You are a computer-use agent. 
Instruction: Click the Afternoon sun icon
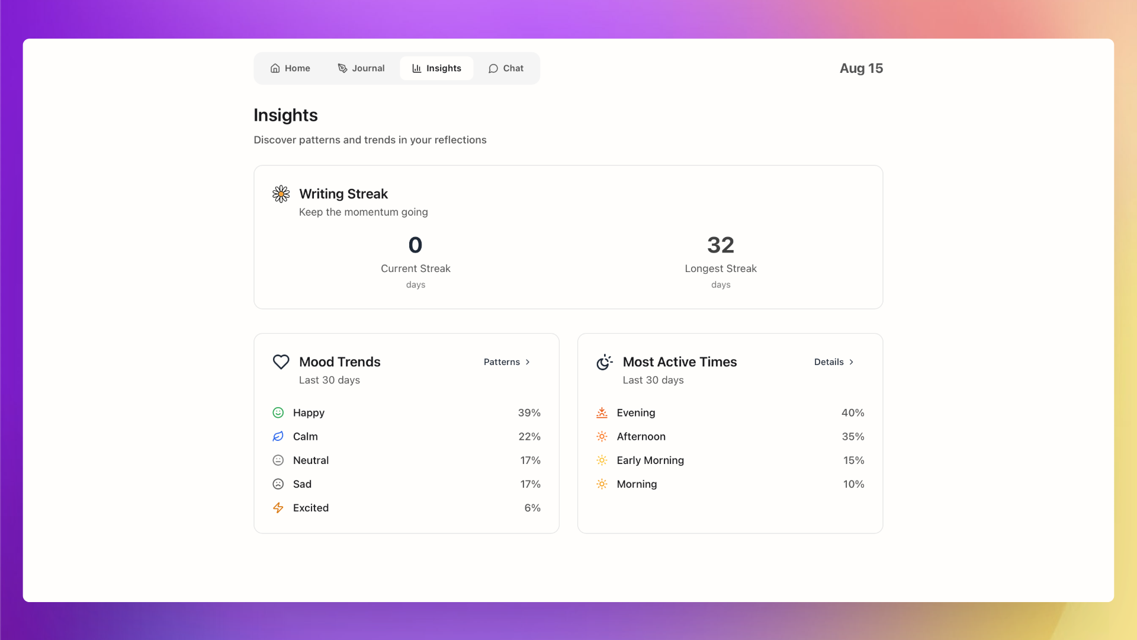[602, 436]
